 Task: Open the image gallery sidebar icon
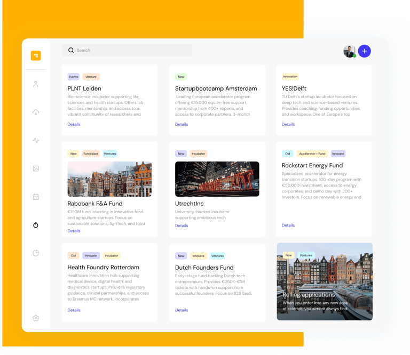pos(36,168)
